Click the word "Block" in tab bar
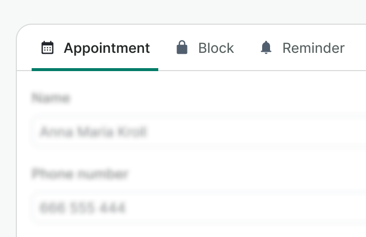Viewport: 366px width, 237px height. [216, 48]
